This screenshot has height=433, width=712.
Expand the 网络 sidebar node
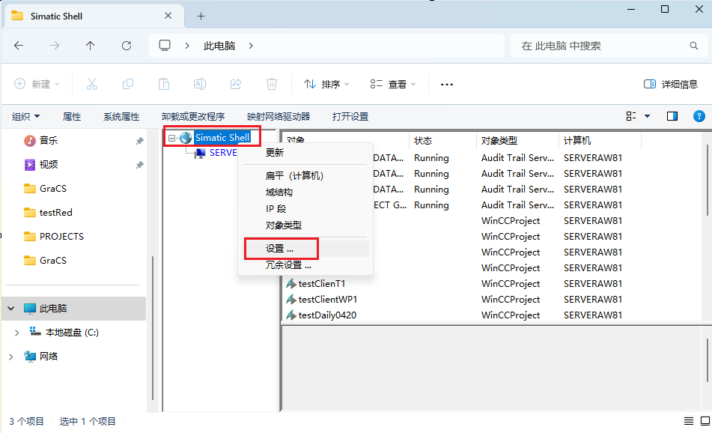(x=11, y=357)
